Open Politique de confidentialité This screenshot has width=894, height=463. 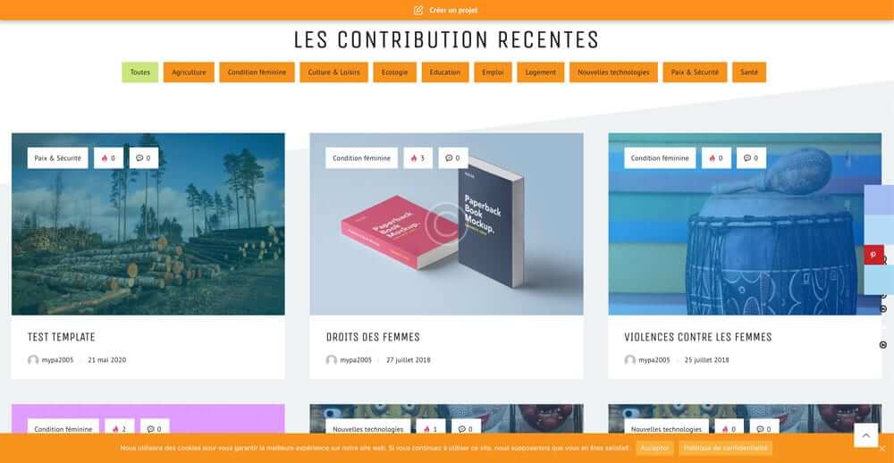tap(725, 448)
